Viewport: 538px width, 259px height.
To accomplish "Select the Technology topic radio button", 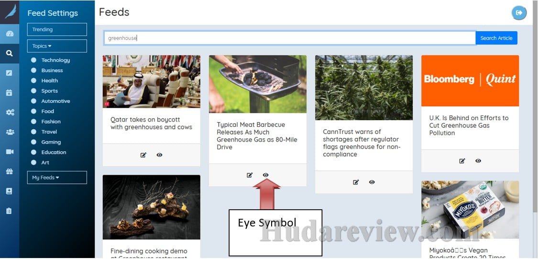I will tap(33, 60).
